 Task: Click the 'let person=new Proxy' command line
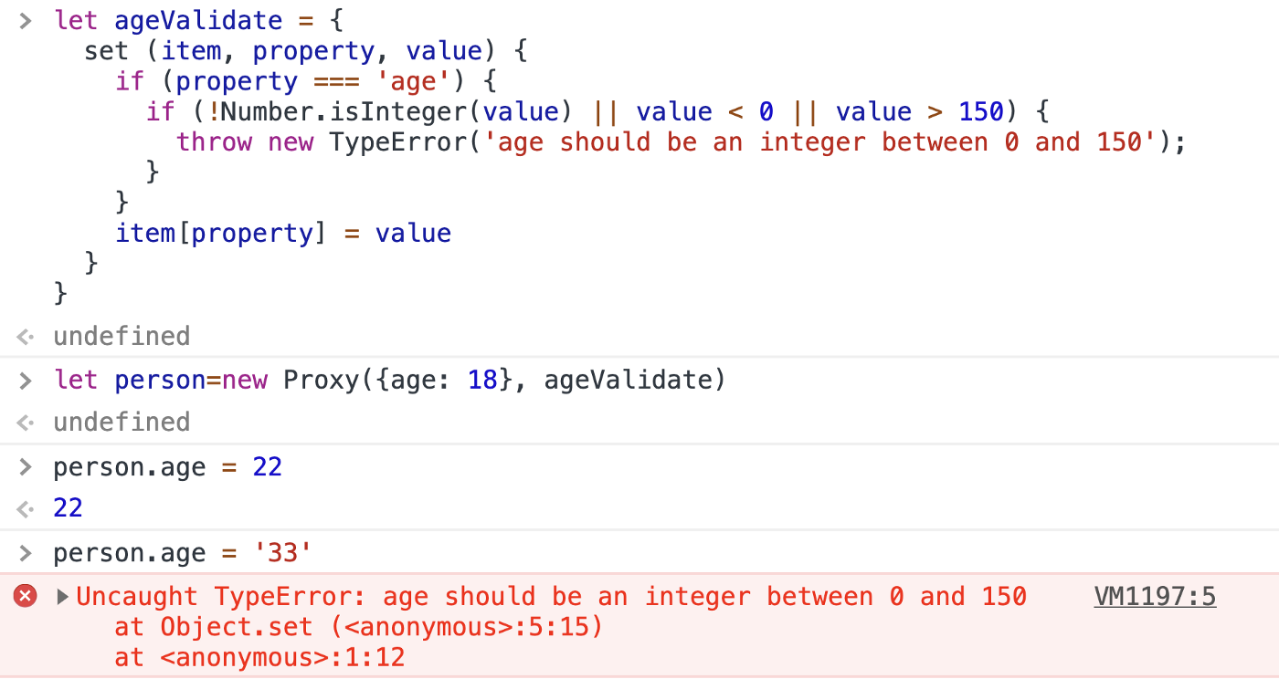389,380
